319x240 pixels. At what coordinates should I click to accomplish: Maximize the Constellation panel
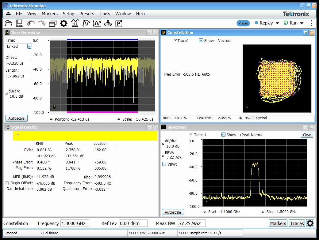(306, 32)
